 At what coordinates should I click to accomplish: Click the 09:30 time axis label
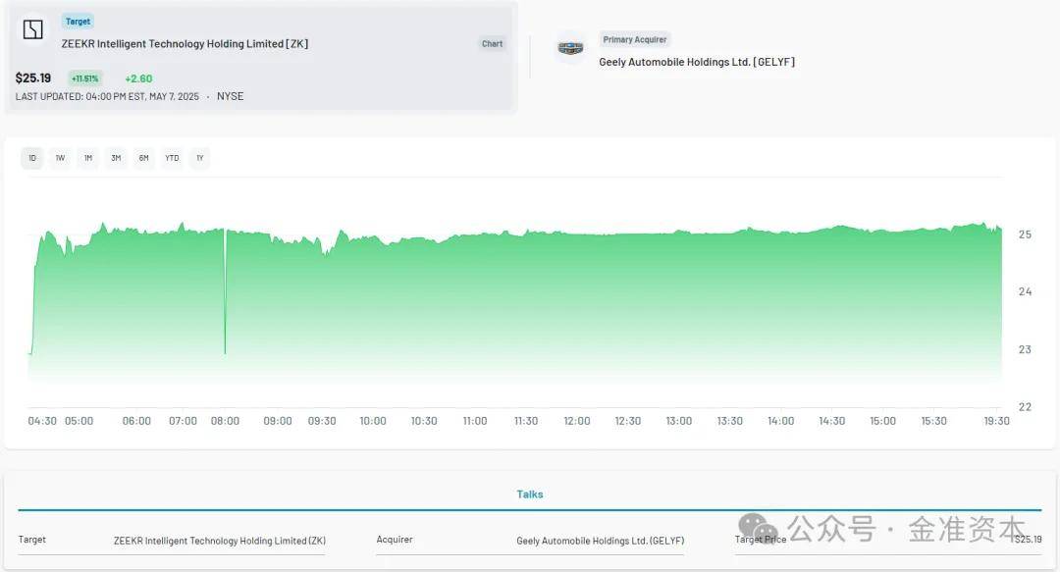(322, 421)
